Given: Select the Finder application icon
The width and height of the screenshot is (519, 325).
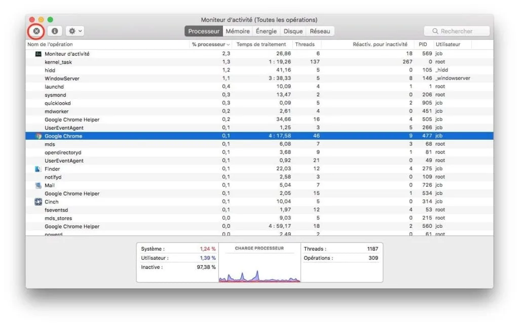Looking at the screenshot, I should (38, 169).
